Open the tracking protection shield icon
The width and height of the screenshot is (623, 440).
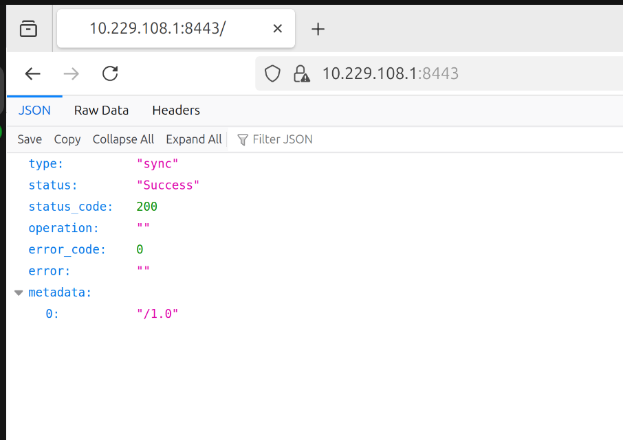point(272,73)
